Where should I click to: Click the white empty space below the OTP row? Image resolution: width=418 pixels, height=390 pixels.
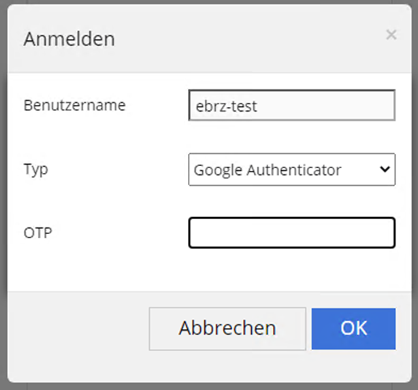click(210, 271)
